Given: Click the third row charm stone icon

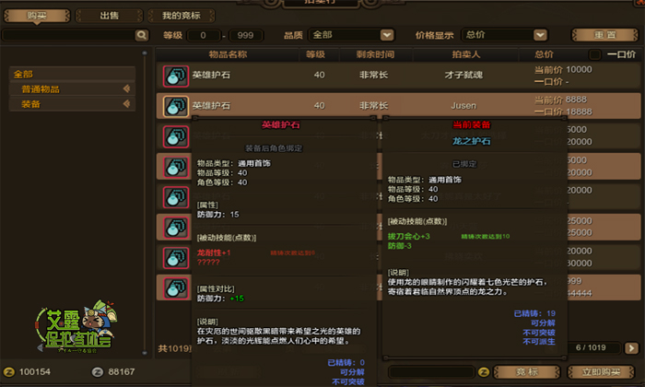Looking at the screenshot, I should [176, 137].
